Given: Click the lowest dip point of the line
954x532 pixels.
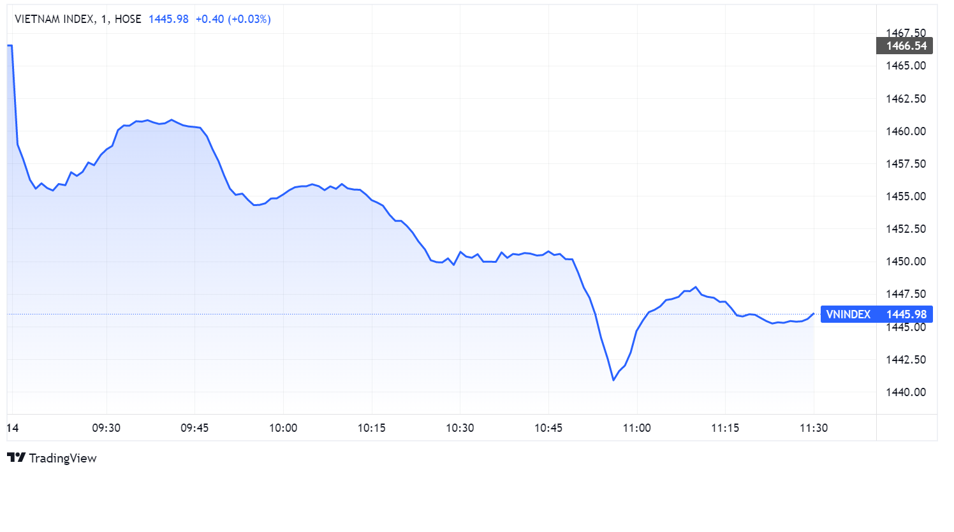Looking at the screenshot, I should click(x=613, y=380).
